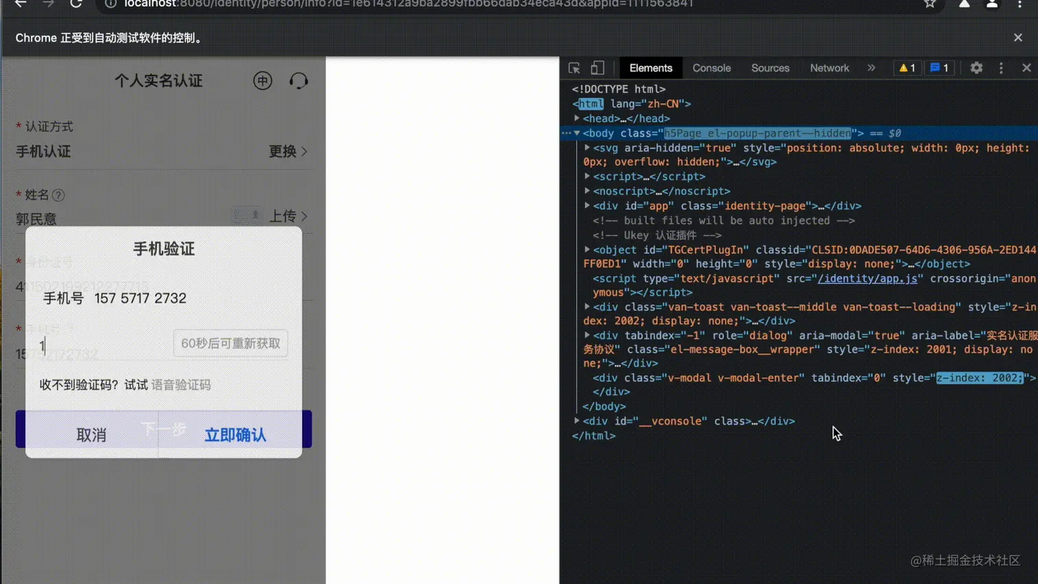Open the DevTools three-dot options menu
Image resolution: width=1038 pixels, height=584 pixels.
pos(1001,67)
